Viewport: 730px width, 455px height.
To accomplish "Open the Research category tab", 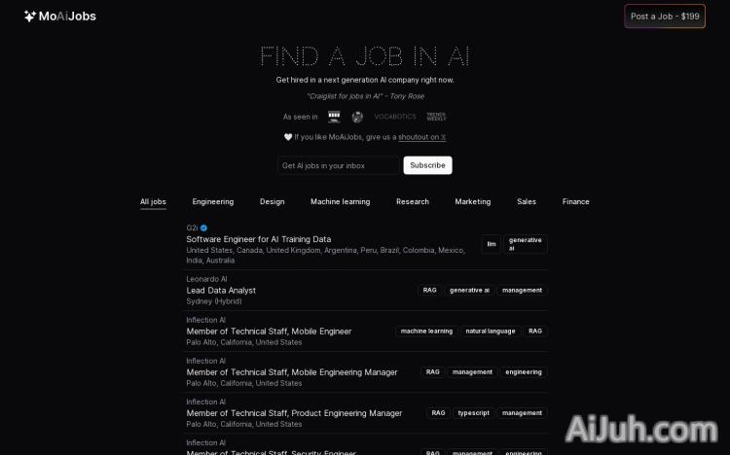I will pos(413,201).
